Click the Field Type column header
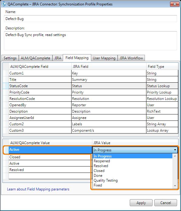 162,67
